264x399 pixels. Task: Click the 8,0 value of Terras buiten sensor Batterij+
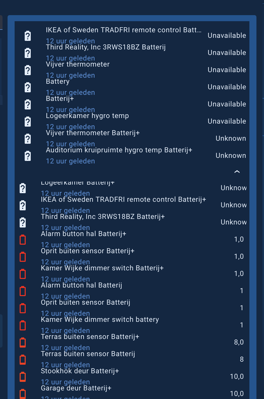click(239, 342)
